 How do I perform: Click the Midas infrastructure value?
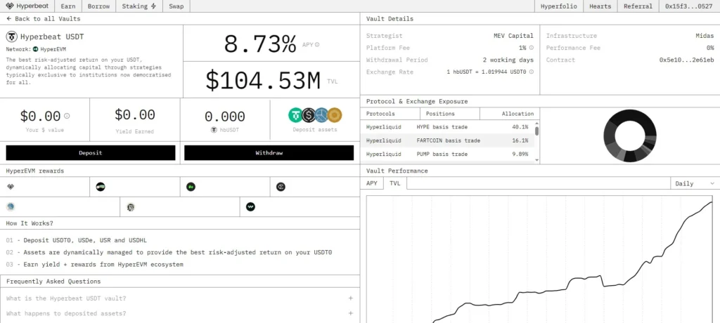pyautogui.click(x=705, y=35)
